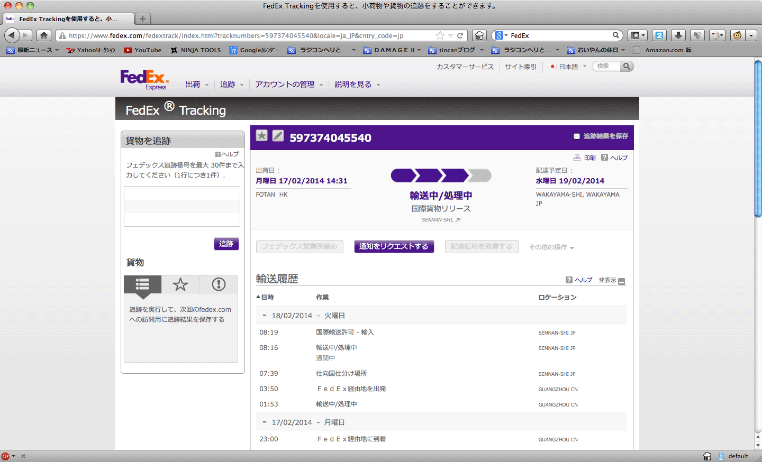Click the purple 追跡 button
Image resolution: width=762 pixels, height=462 pixels.
pyautogui.click(x=226, y=244)
